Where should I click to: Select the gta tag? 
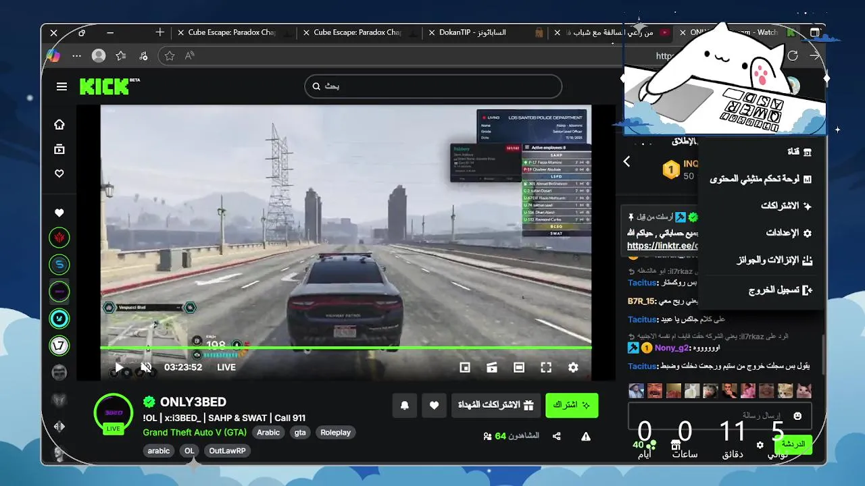point(300,433)
